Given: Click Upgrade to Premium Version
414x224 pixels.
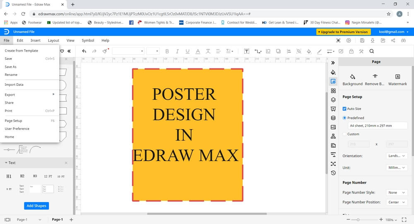Looking at the screenshot, I should [x=343, y=32].
